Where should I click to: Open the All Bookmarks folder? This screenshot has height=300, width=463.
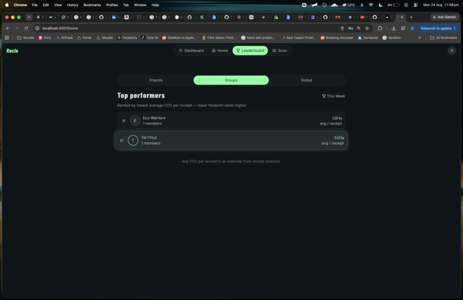443,38
